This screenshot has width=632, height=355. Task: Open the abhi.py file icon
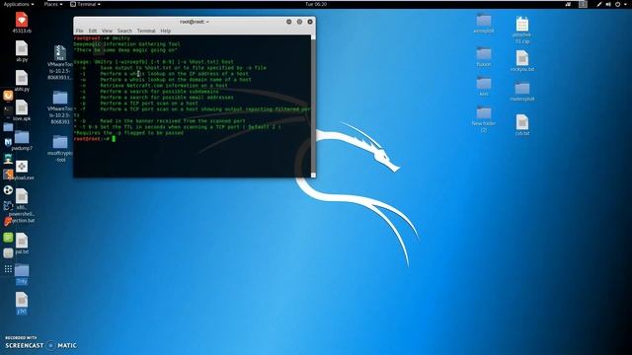click(22, 78)
